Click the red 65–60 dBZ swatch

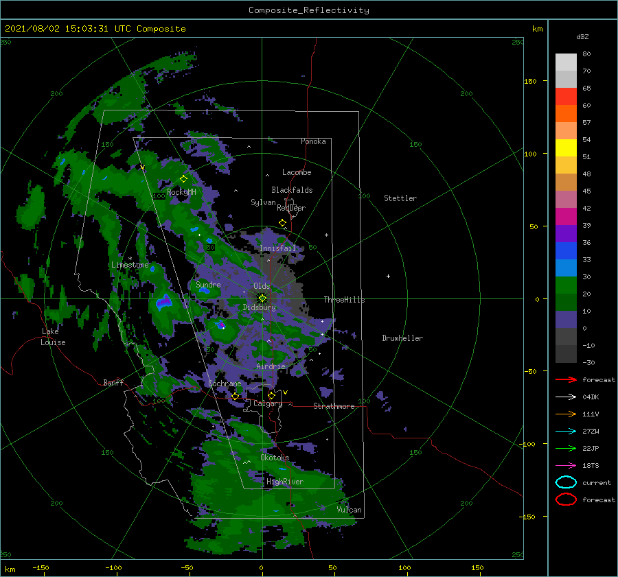tap(566, 97)
